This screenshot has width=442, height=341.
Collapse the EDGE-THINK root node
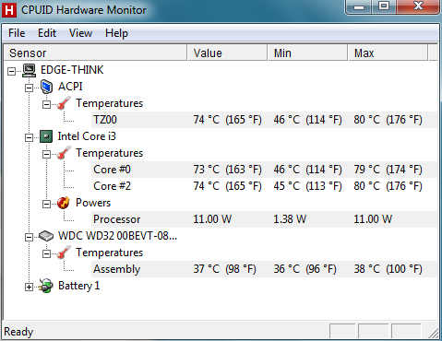[11, 71]
